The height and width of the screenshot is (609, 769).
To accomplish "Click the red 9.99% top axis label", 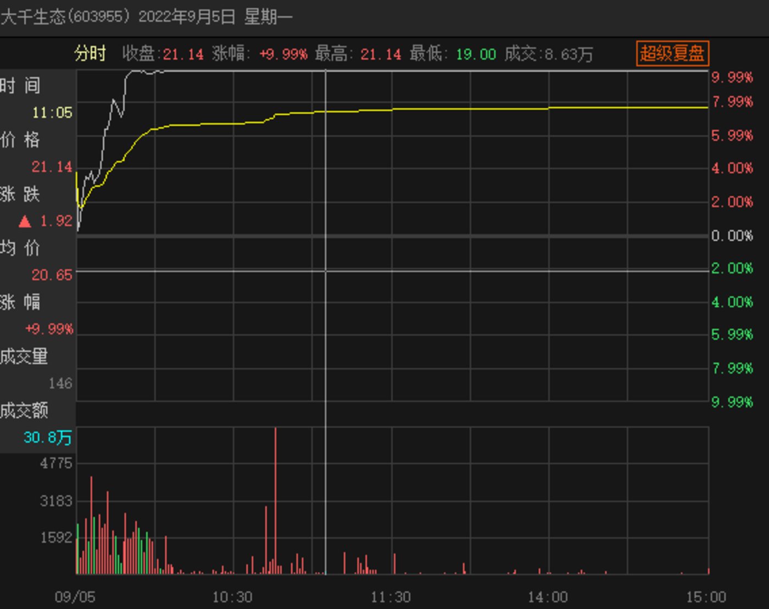I will (732, 77).
